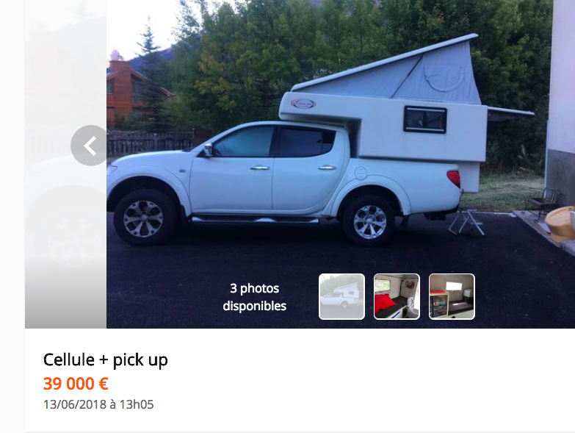Click the rear door handle of pickup
This screenshot has height=433, width=575.
click(x=327, y=168)
